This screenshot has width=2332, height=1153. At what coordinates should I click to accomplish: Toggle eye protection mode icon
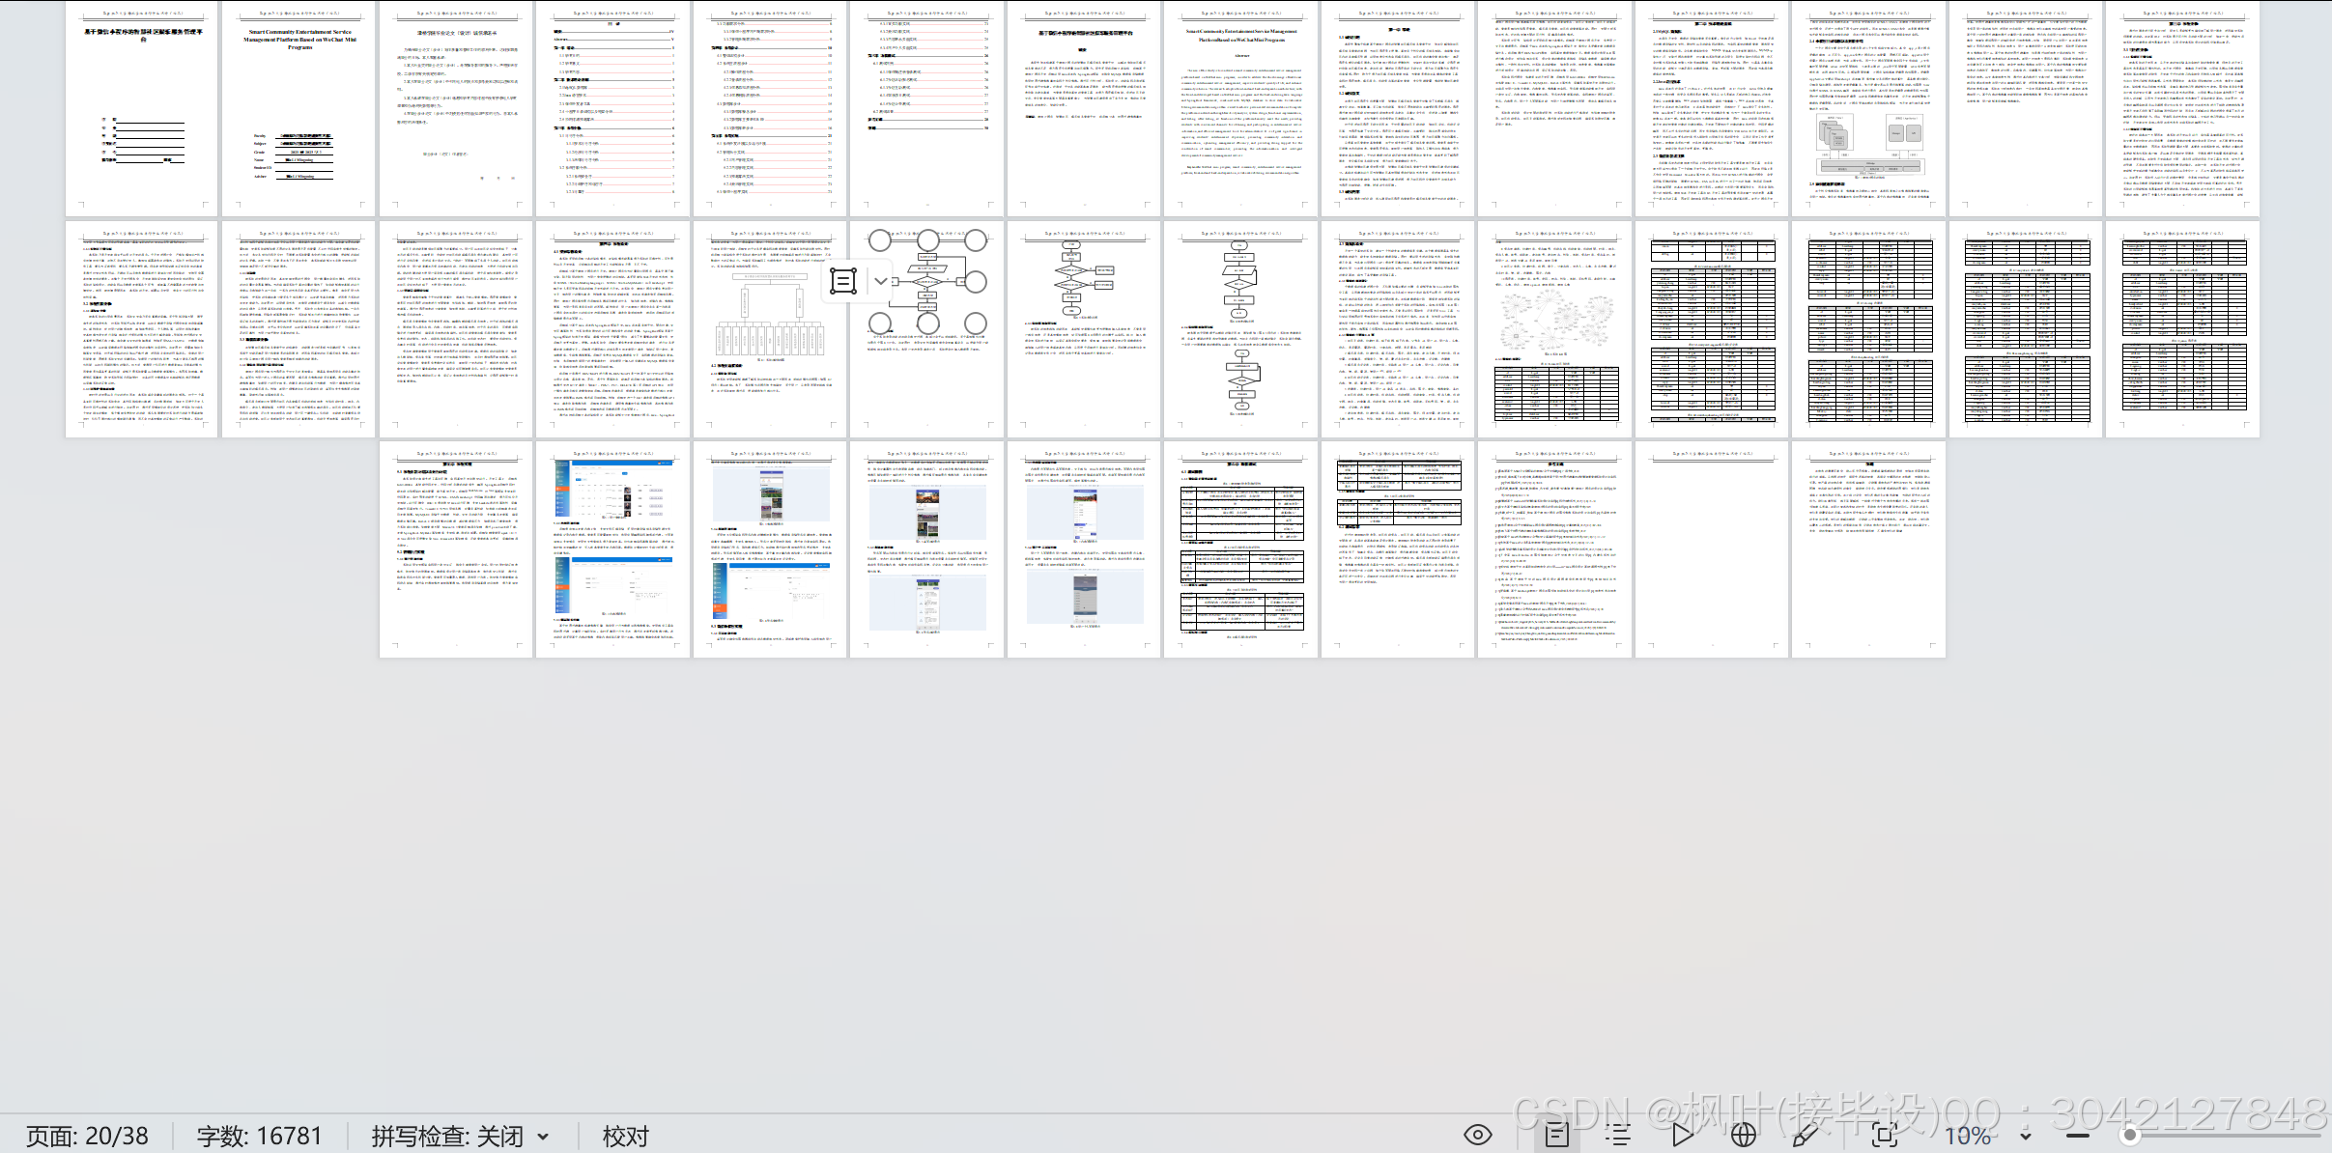(1478, 1135)
